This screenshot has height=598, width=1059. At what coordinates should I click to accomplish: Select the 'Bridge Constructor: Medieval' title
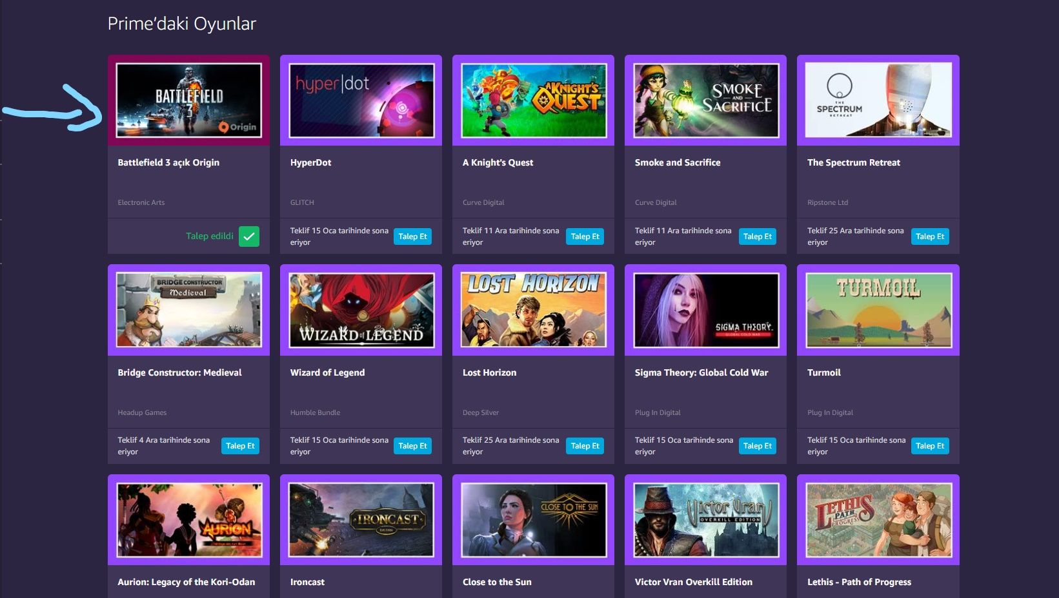pyautogui.click(x=179, y=372)
